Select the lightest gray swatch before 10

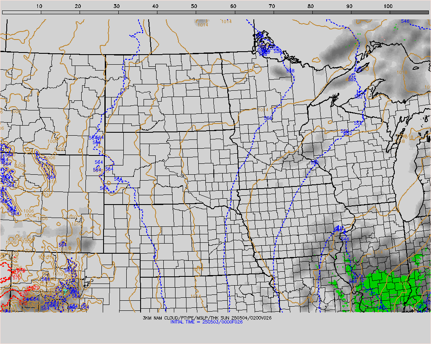(x=22, y=12)
